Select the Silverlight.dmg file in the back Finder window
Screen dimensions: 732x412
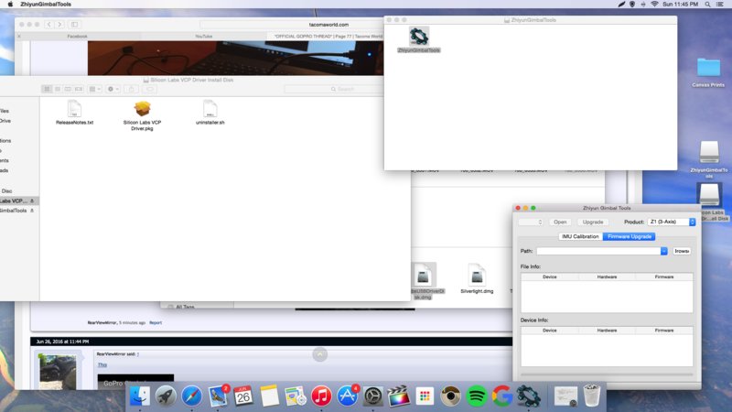(x=477, y=276)
